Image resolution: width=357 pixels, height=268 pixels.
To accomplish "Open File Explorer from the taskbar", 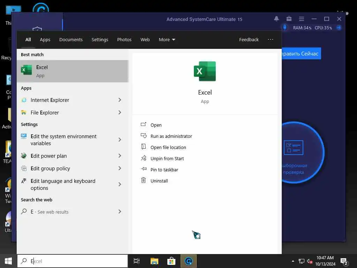I will click(x=154, y=261).
